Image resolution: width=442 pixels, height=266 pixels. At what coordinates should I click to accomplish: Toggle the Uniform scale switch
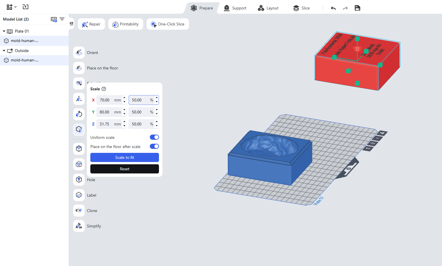(154, 137)
